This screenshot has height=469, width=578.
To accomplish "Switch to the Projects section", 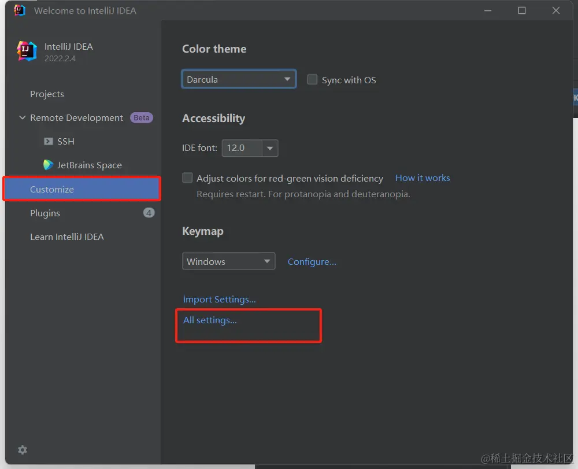I will 47,94.
